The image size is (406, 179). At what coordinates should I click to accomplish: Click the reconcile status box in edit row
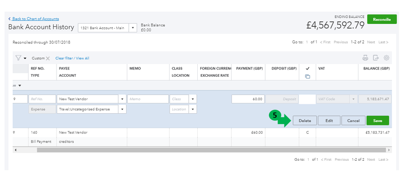pyautogui.click(x=307, y=99)
